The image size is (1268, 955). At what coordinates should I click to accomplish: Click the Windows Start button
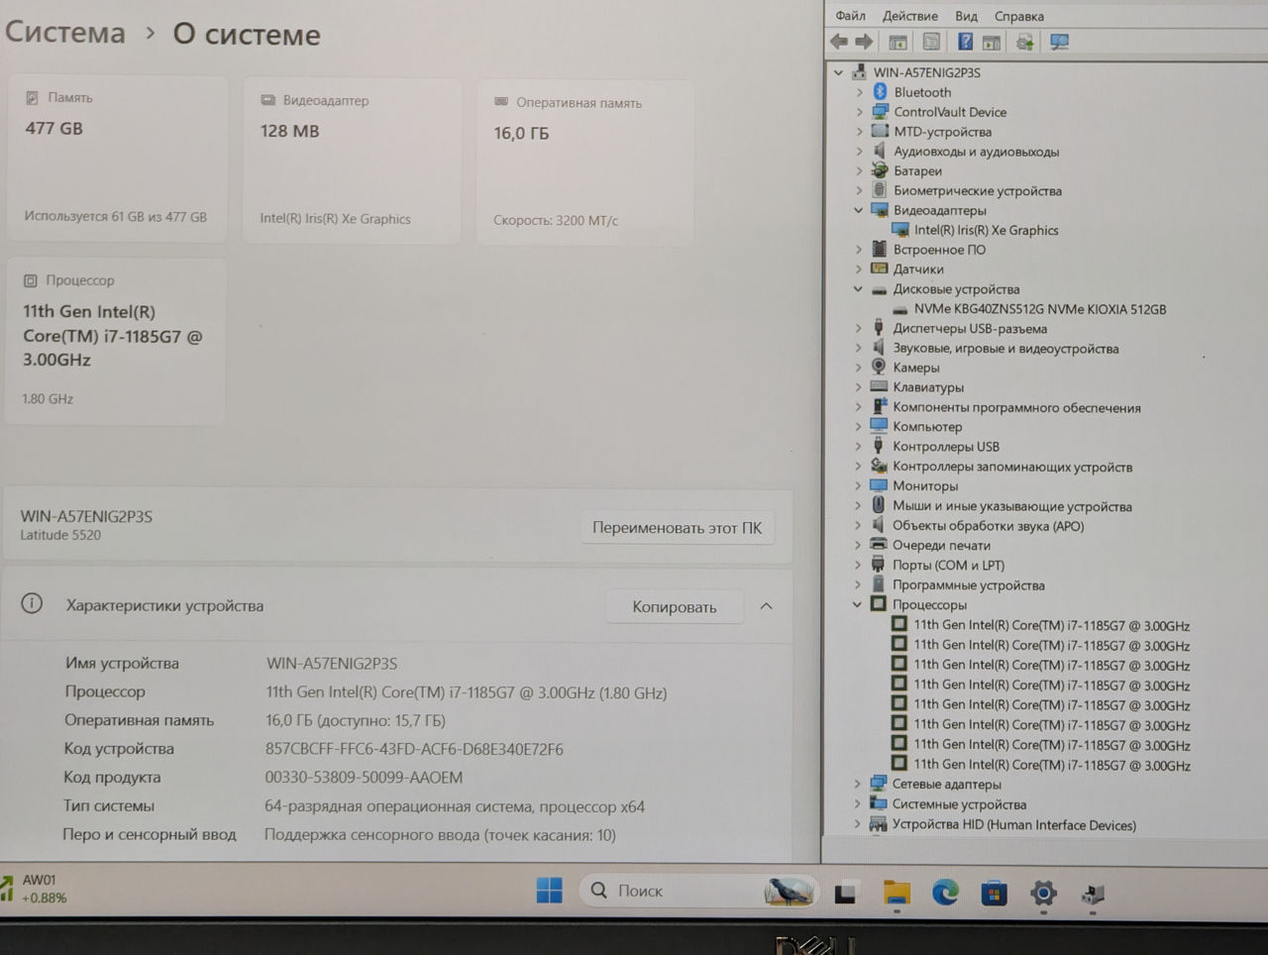coord(549,891)
